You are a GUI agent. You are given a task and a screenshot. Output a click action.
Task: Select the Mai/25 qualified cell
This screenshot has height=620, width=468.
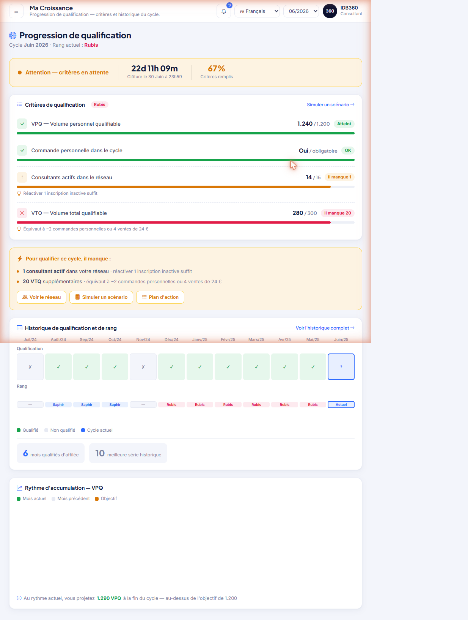[x=313, y=367]
